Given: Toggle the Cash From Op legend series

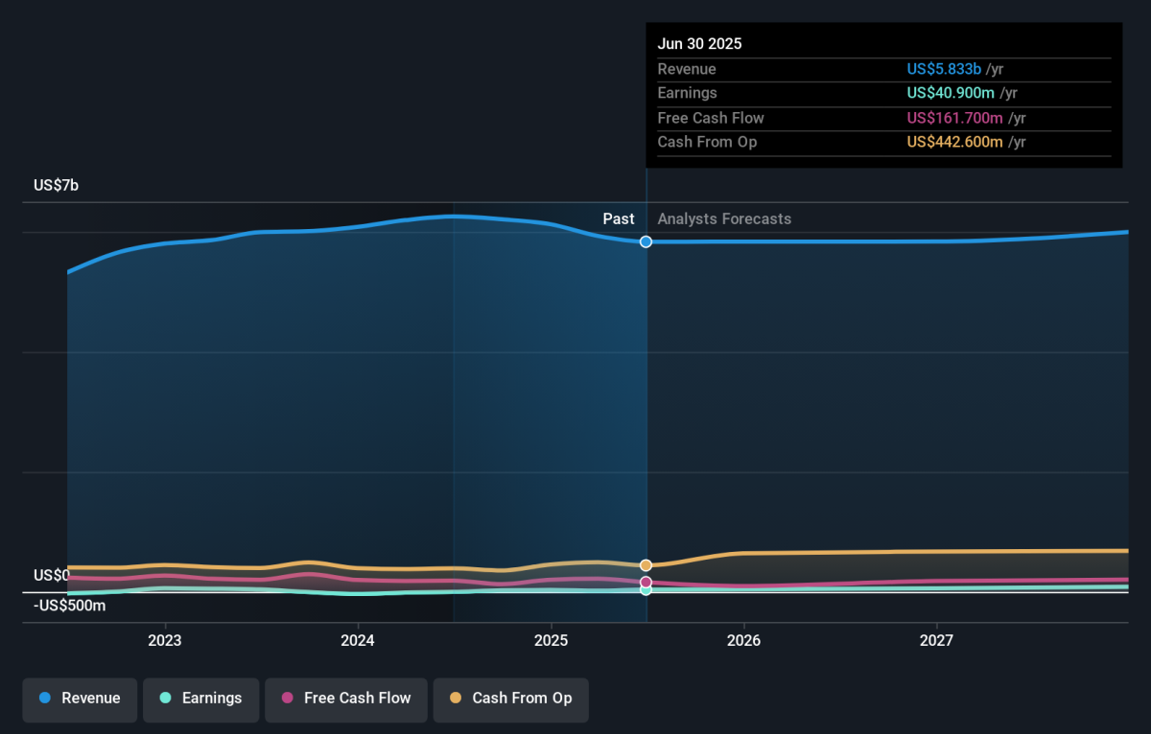Looking at the screenshot, I should (x=511, y=699).
